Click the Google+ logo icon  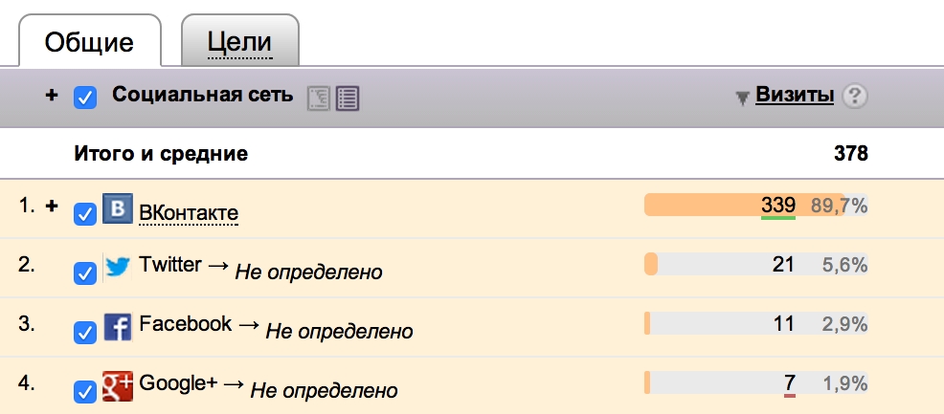pos(118,386)
